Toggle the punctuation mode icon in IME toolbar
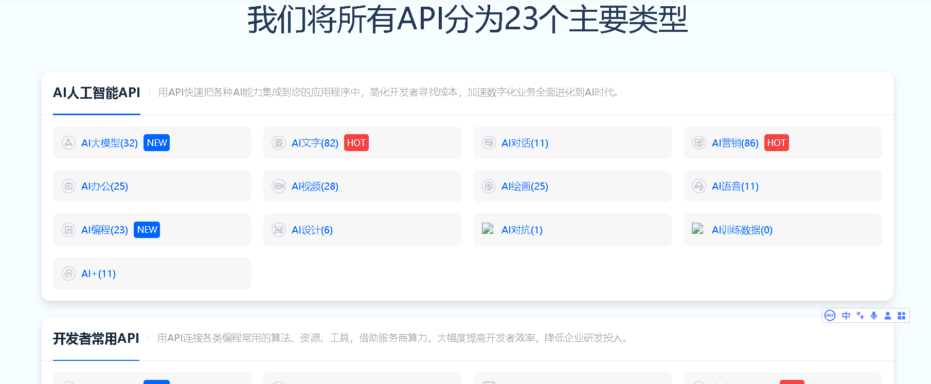The width and height of the screenshot is (931, 384). point(860,316)
